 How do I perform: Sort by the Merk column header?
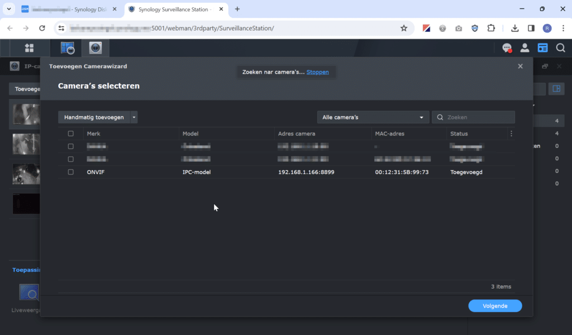(94, 134)
